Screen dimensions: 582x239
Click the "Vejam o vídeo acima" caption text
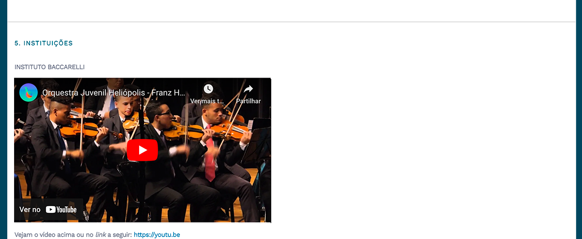pyautogui.click(x=47, y=235)
